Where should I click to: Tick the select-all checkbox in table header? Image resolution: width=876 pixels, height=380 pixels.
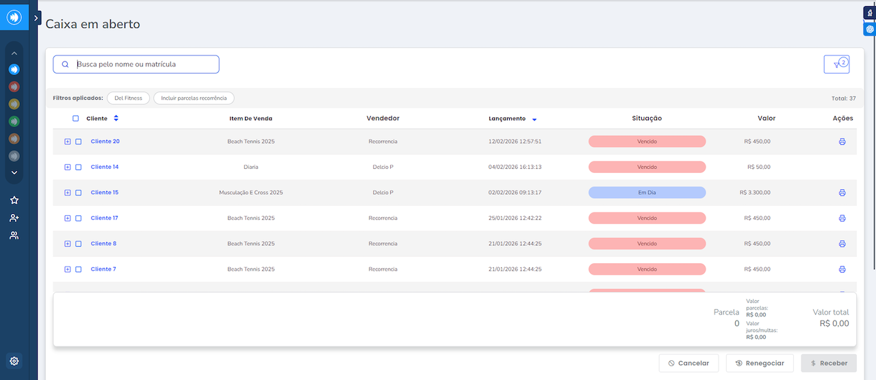coord(75,118)
